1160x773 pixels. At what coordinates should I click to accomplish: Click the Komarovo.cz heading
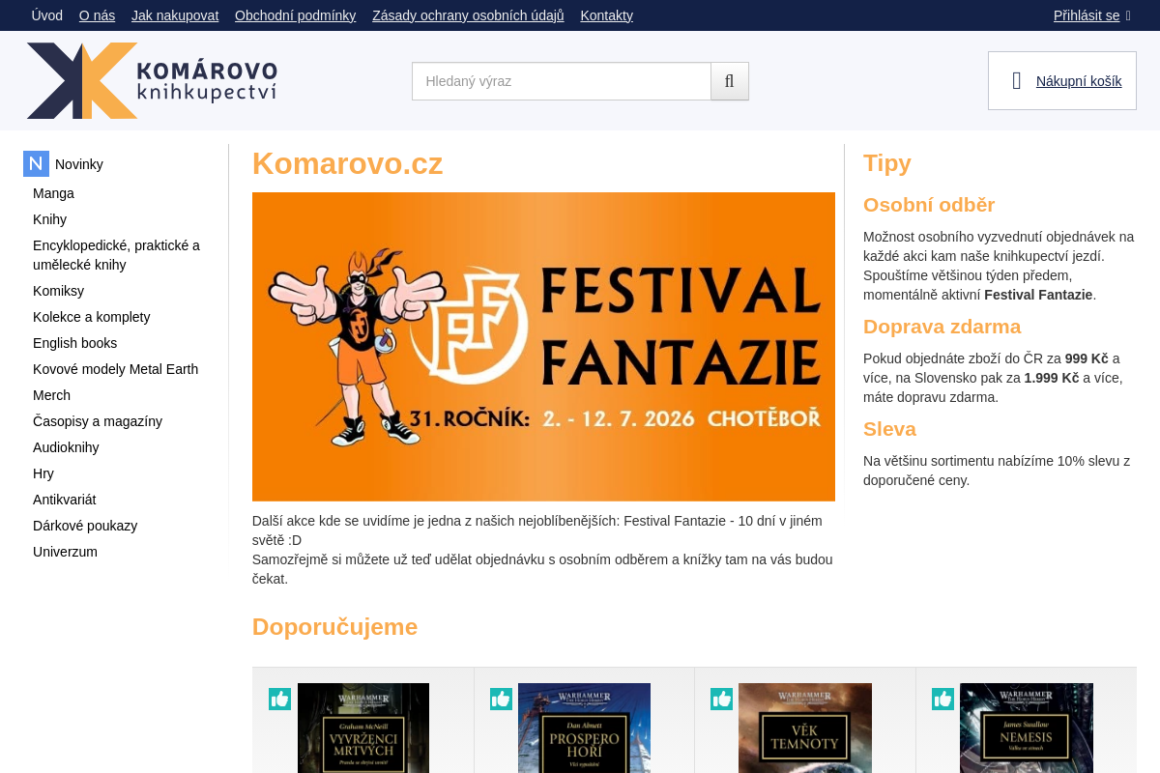pos(347,163)
